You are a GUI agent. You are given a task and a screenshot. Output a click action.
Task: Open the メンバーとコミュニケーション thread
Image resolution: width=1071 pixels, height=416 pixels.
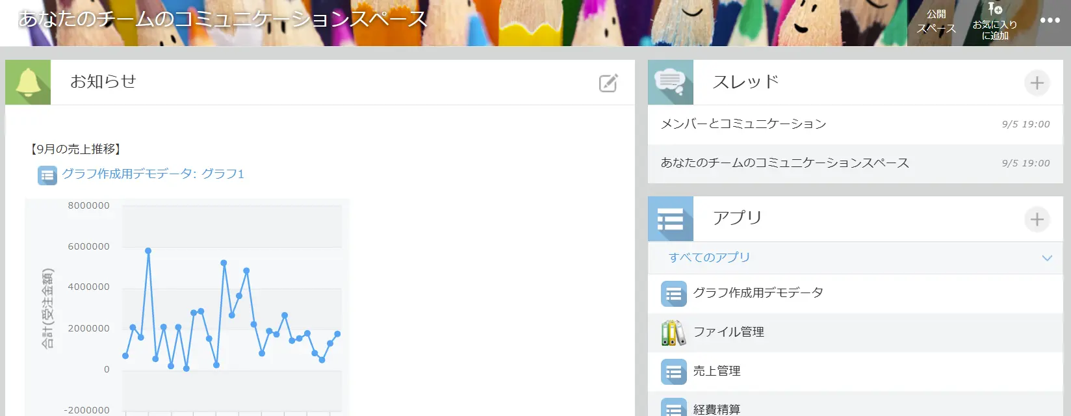point(743,124)
